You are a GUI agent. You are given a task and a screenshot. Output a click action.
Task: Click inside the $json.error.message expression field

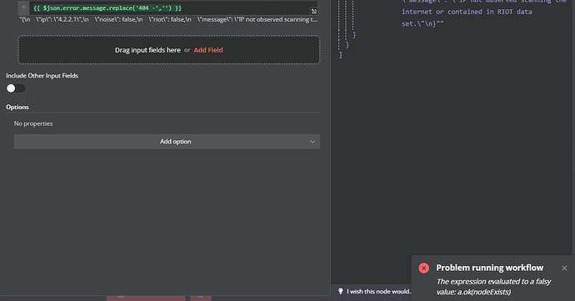click(x=173, y=8)
